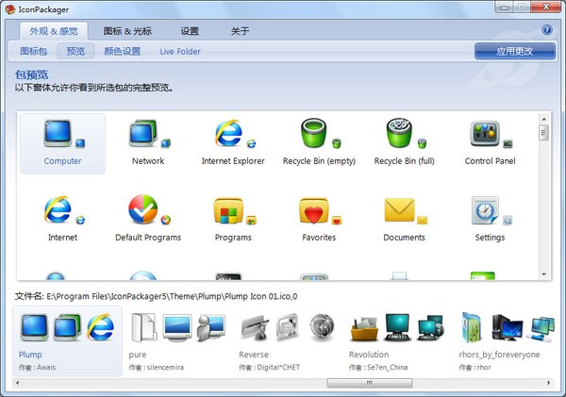Screen dimensions: 566x397
Task: Open the 预览 sub-tab
Action: click(75, 51)
